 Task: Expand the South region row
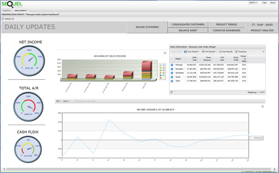[x=172, y=77]
